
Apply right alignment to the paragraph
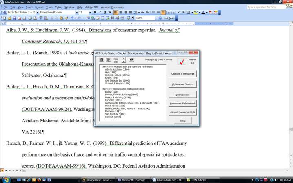(x=126, y=12)
